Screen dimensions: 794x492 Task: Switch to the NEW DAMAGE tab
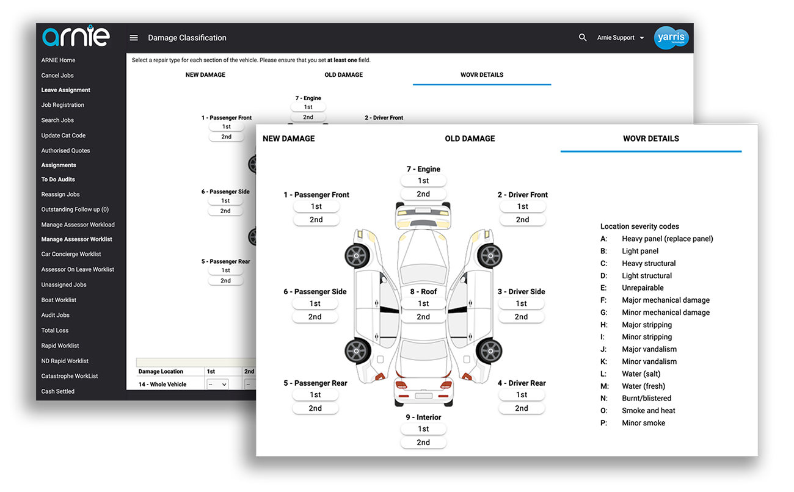point(288,139)
